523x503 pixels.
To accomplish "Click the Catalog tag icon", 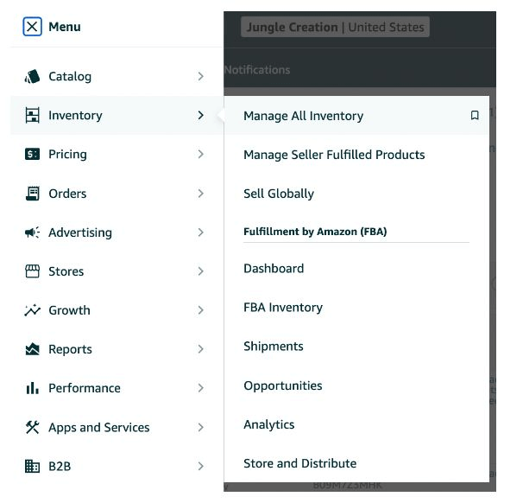I will (32, 77).
